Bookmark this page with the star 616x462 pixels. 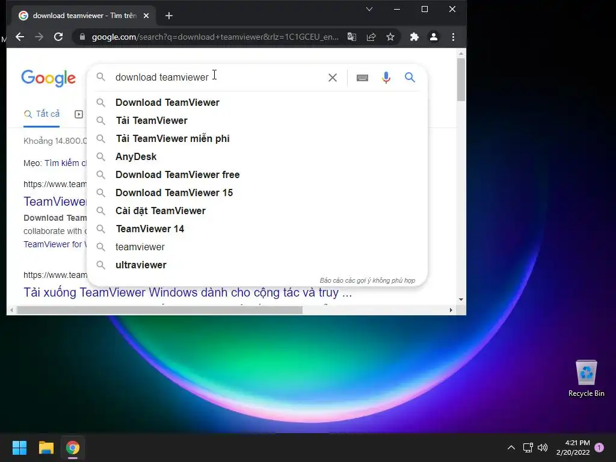tap(390, 37)
